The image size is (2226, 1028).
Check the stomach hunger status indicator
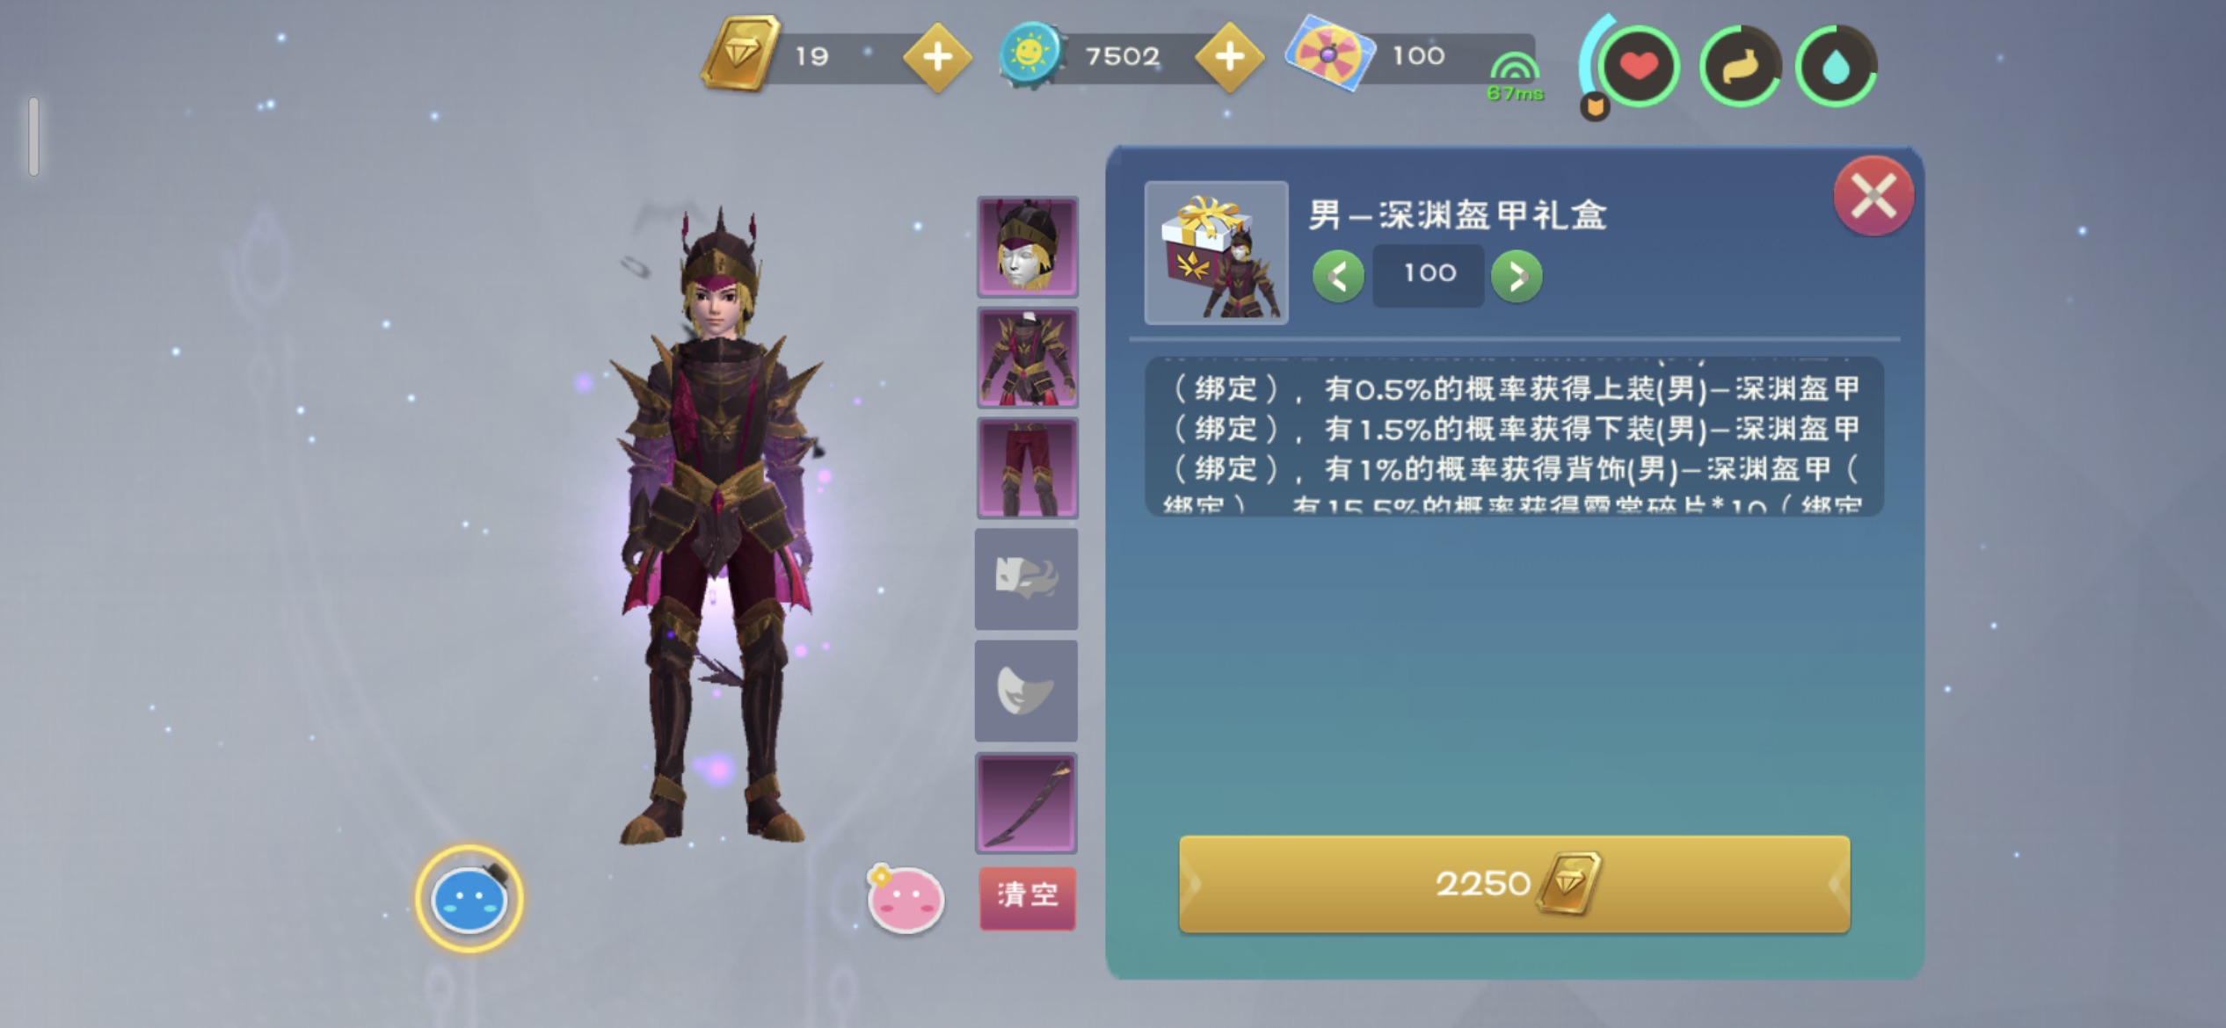(1740, 68)
